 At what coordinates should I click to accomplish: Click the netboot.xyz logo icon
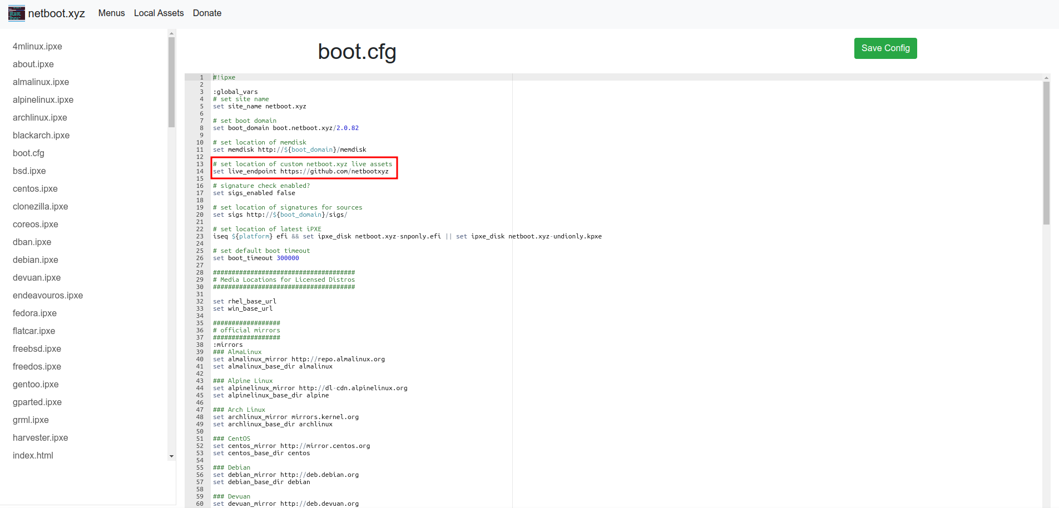pyautogui.click(x=17, y=13)
